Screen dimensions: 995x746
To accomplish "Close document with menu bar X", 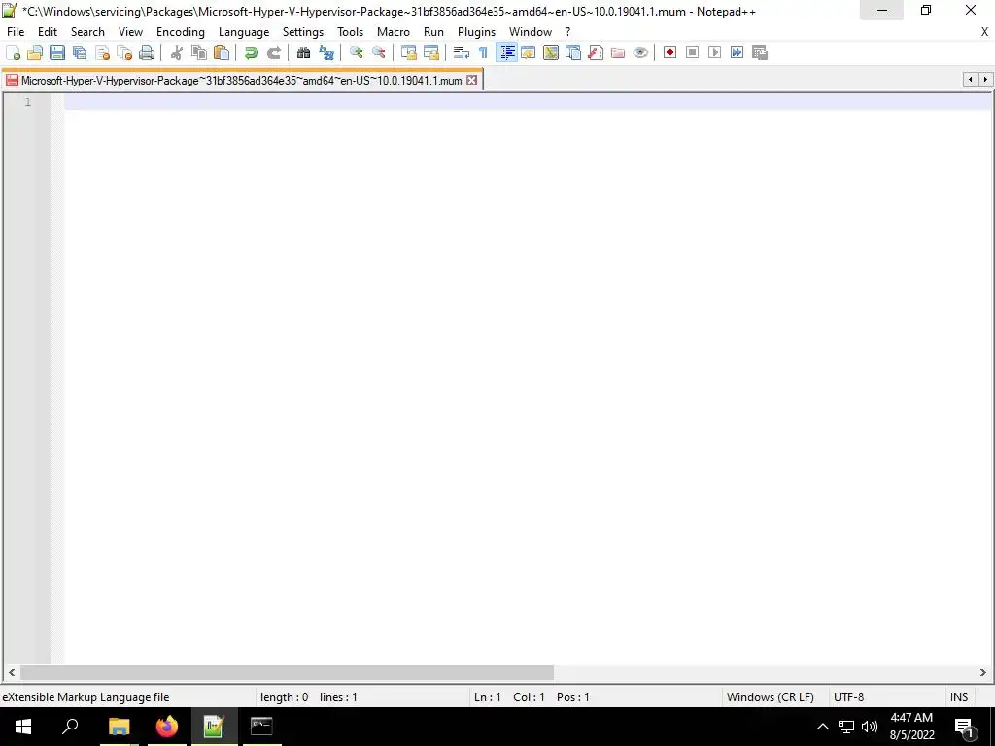I will [x=984, y=32].
